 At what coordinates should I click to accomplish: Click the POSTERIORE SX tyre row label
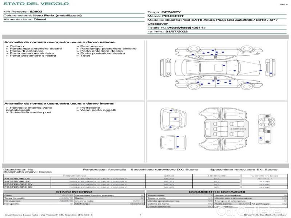pos(17,187)
